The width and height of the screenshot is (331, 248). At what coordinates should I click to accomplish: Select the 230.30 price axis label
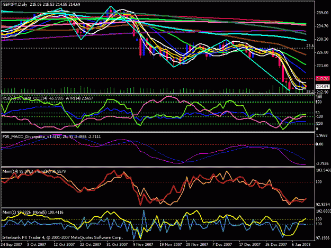tap(323, 39)
